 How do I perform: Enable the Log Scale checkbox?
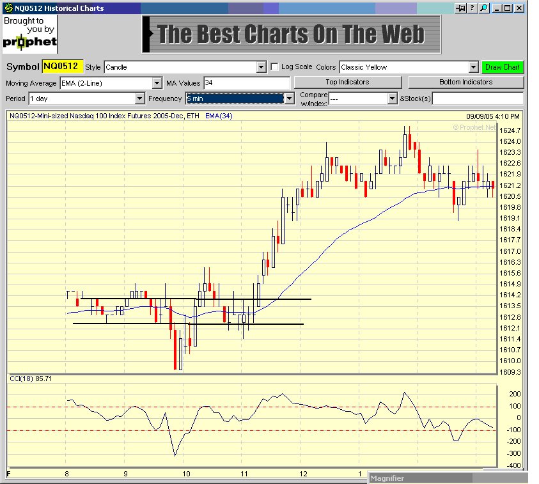tap(274, 66)
